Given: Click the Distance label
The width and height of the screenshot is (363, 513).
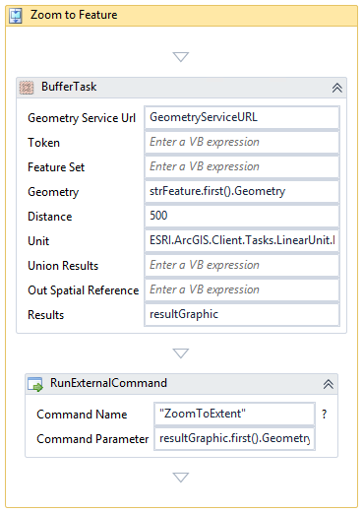Looking at the screenshot, I should [x=50, y=217].
